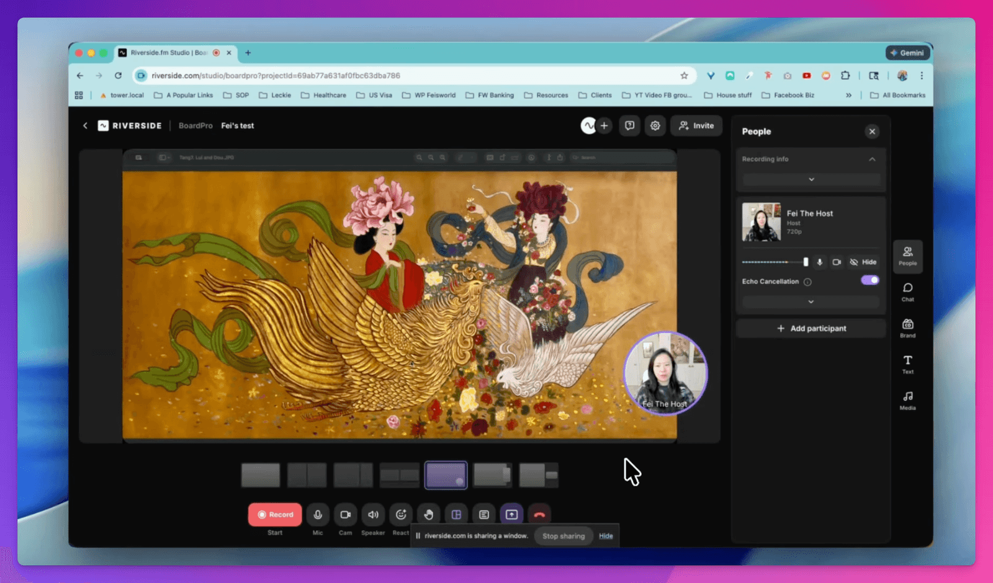This screenshot has width=993, height=583.
Task: Click the purple share screen icon
Action: click(x=511, y=514)
